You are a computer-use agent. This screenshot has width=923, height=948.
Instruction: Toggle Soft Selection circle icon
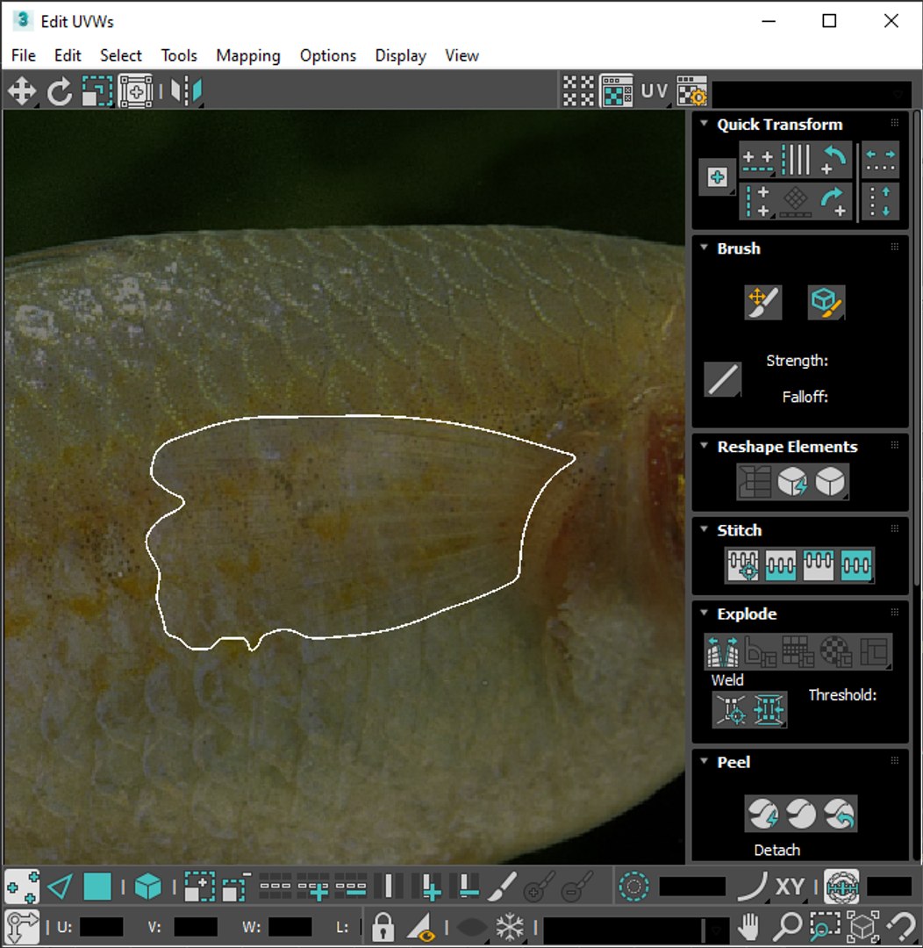[634, 887]
